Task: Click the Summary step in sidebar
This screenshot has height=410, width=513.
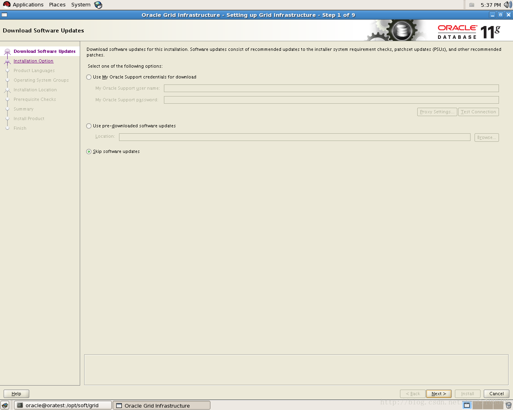Action: tap(23, 109)
